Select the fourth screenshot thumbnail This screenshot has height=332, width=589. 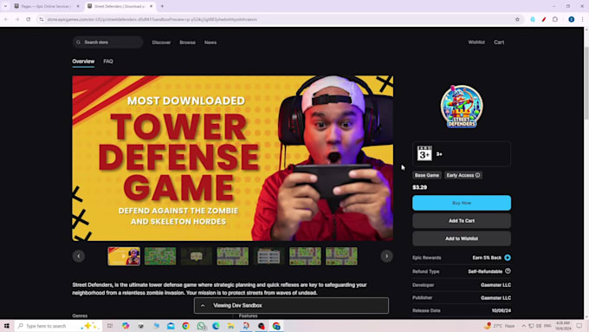click(x=232, y=256)
